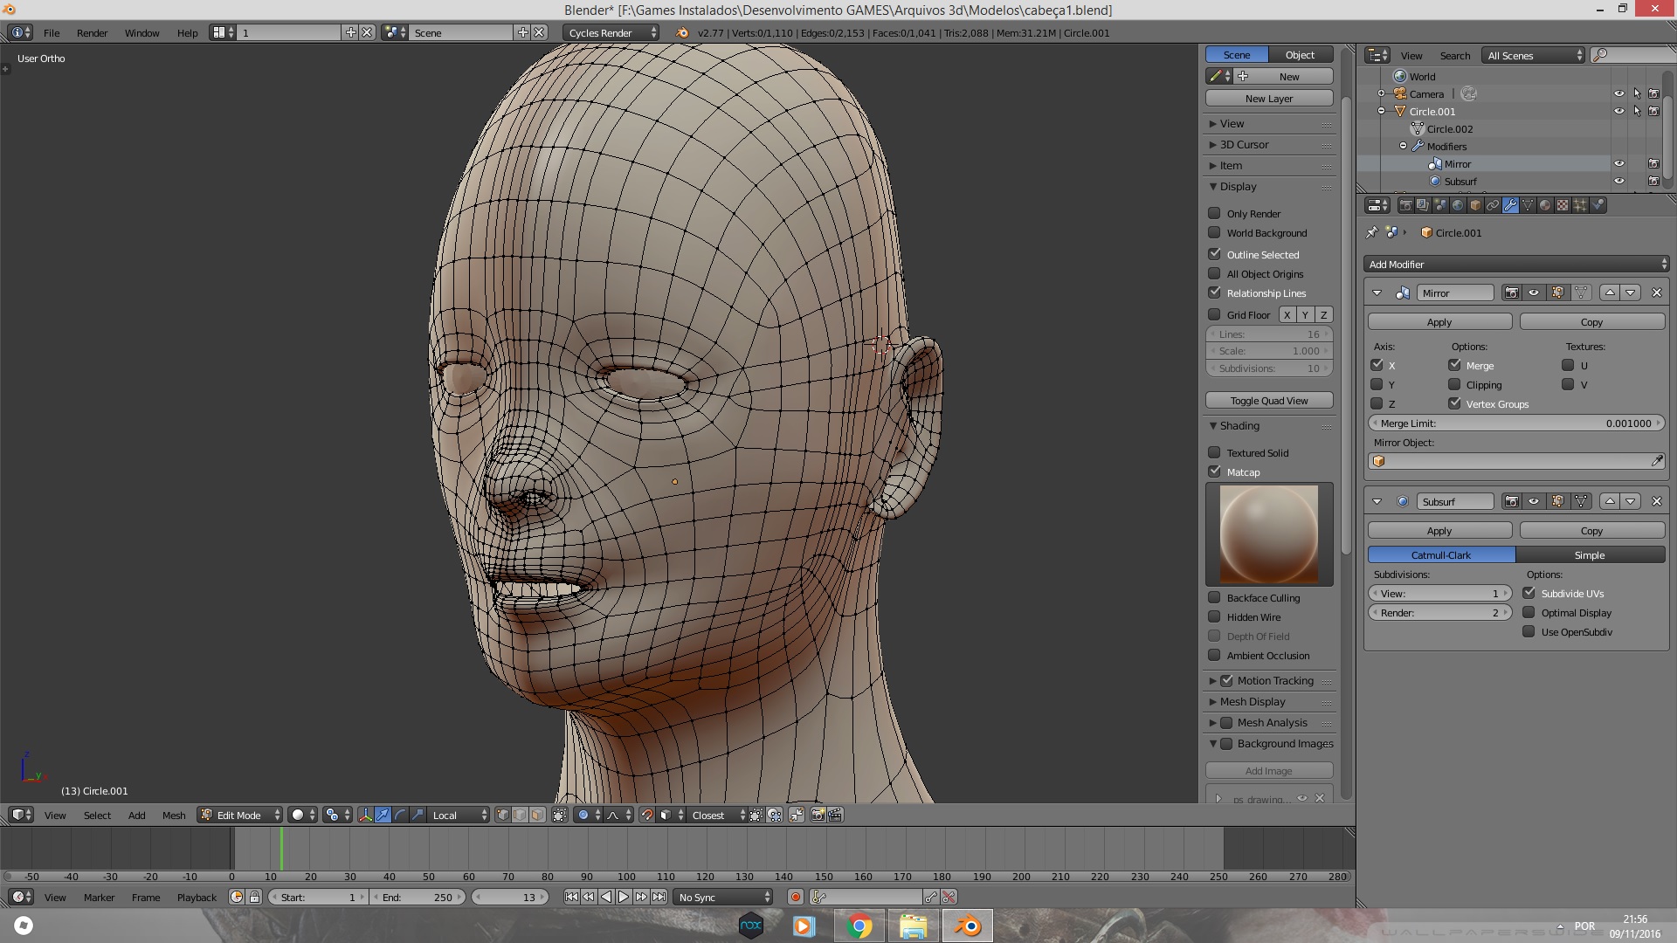Open the File menu

point(52,32)
